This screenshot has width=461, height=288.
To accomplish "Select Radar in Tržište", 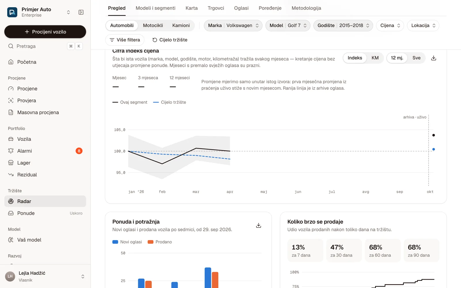I will [x=45, y=201].
